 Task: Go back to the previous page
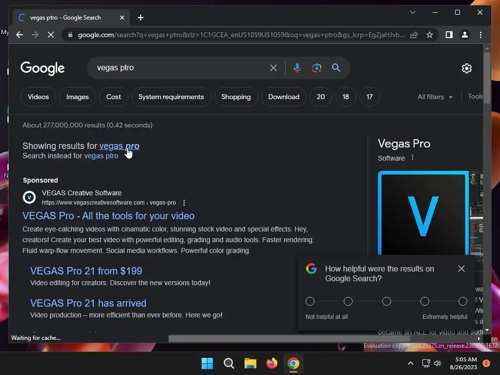20,35
